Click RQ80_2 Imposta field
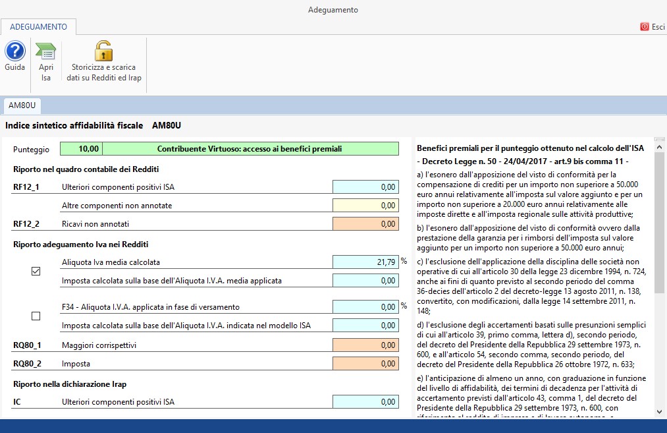The image size is (667, 433). (366, 364)
